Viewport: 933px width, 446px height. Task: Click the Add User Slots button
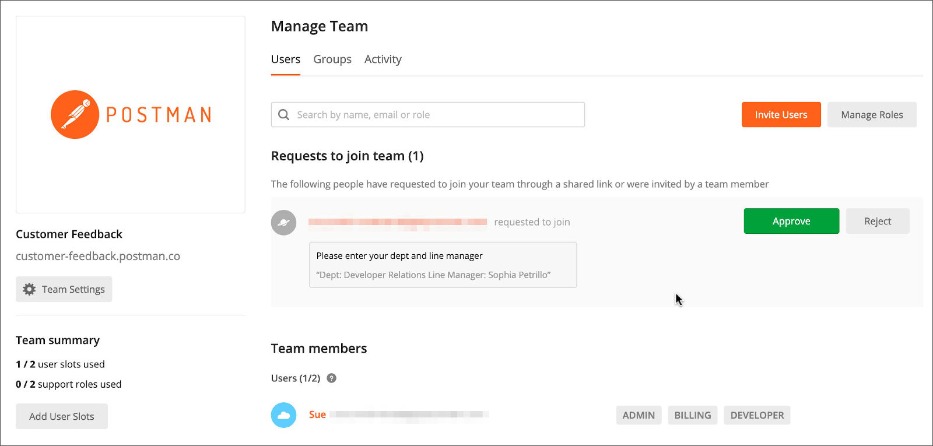pyautogui.click(x=62, y=416)
